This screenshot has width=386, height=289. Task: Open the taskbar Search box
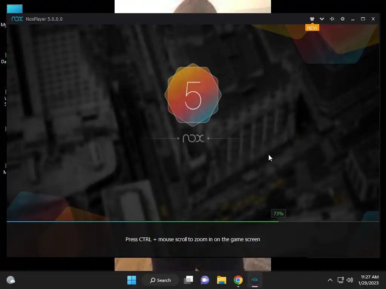[x=161, y=280]
